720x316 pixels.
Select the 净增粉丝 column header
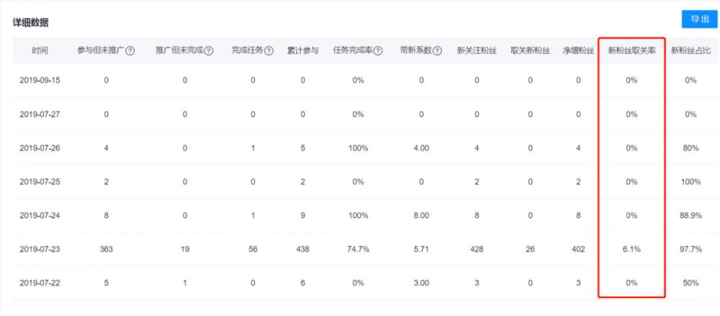[578, 51]
